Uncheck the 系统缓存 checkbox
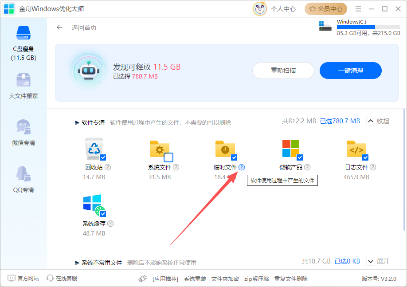This screenshot has height=287, width=407. point(103,214)
